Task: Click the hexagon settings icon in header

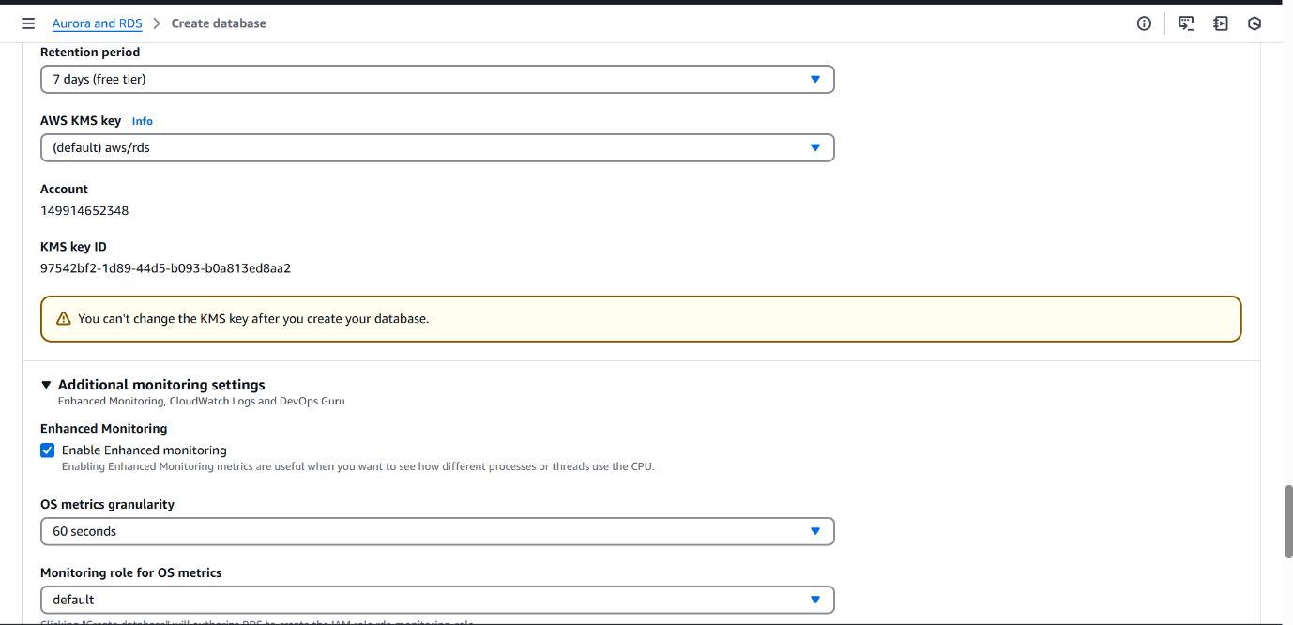Action: click(1255, 23)
